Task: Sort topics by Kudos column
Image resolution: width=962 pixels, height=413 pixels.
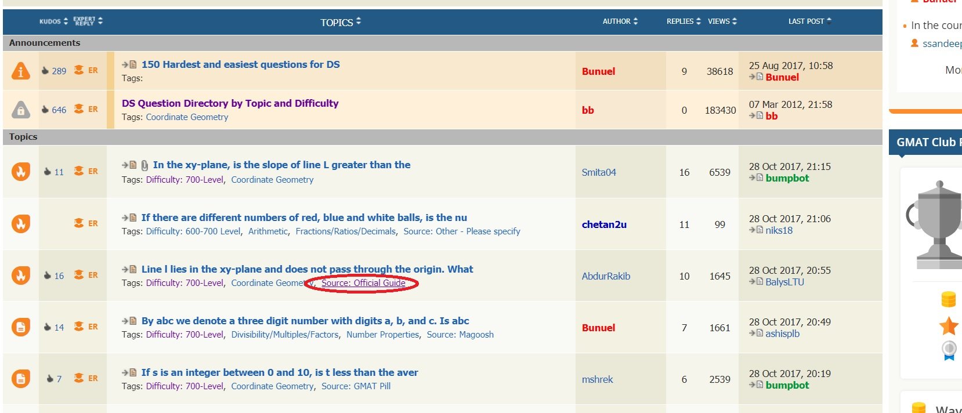Action: click(x=53, y=21)
